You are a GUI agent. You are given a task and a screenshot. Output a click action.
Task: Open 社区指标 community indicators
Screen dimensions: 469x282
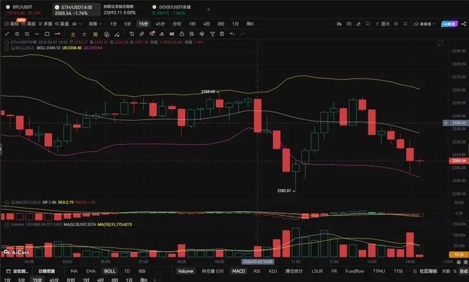[426, 271]
